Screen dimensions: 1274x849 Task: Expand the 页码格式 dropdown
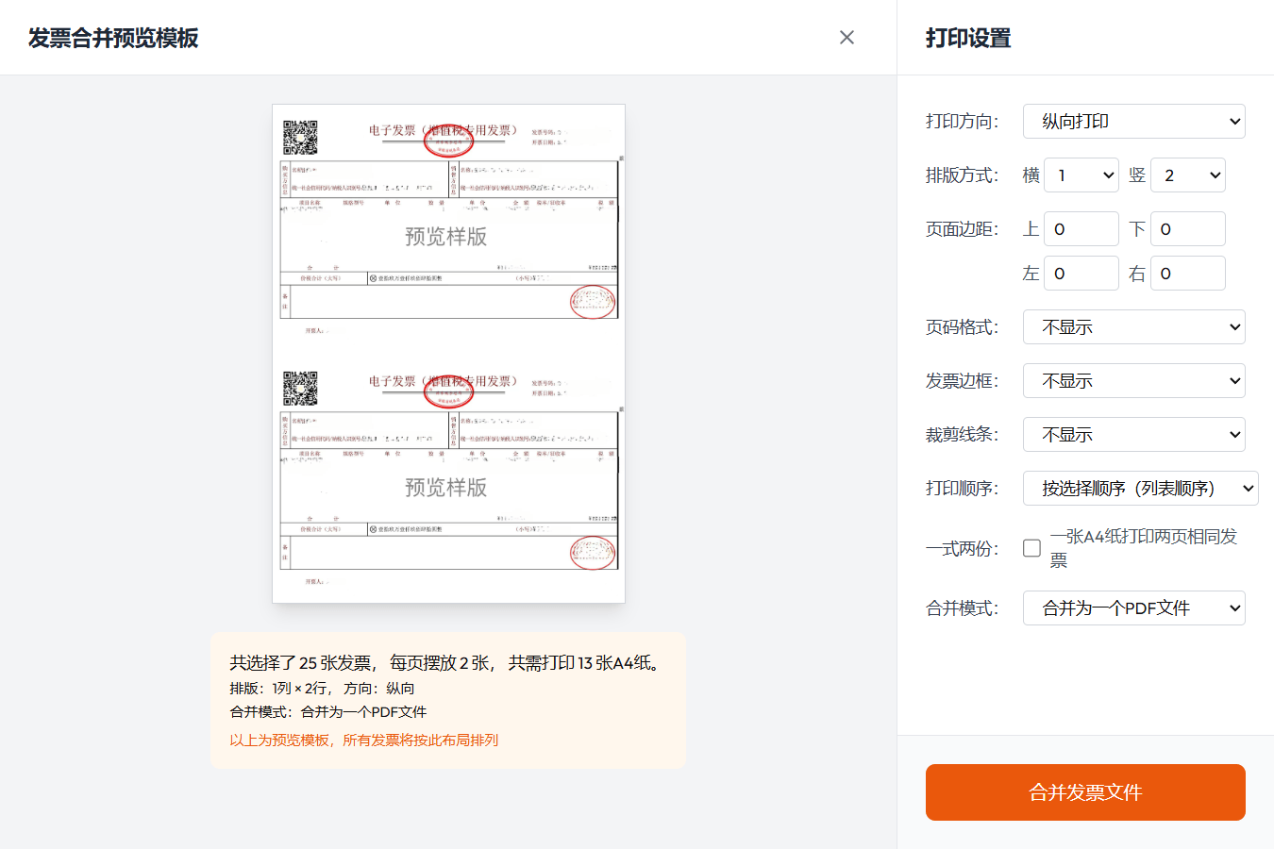coord(1133,327)
